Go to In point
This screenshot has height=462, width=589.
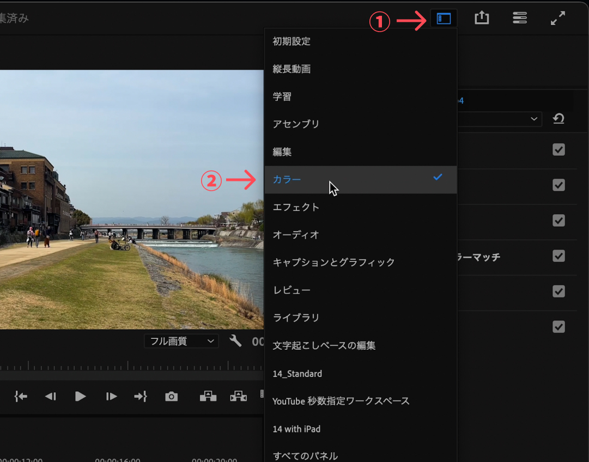[21, 396]
